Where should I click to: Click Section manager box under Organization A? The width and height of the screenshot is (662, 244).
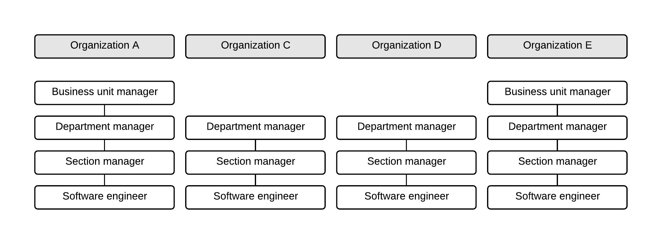[104, 162]
